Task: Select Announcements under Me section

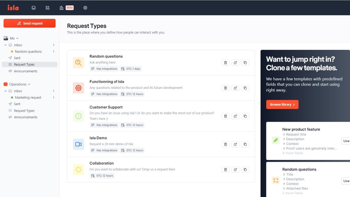Action: [x=25, y=71]
